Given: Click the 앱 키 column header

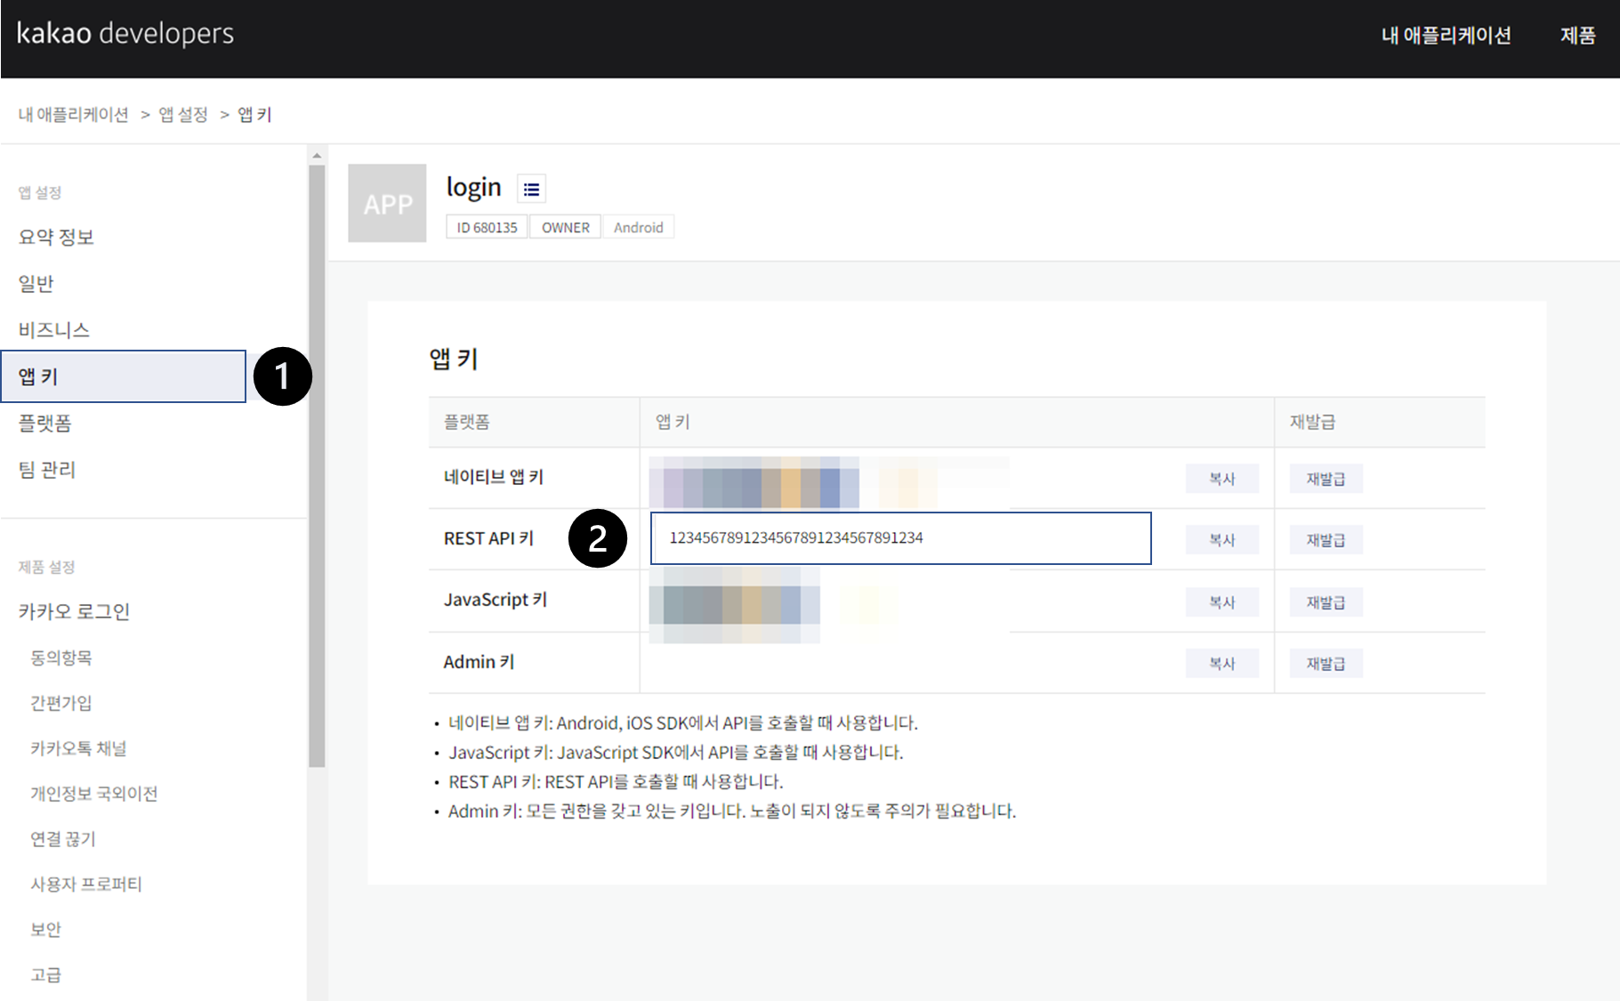Looking at the screenshot, I should (673, 422).
